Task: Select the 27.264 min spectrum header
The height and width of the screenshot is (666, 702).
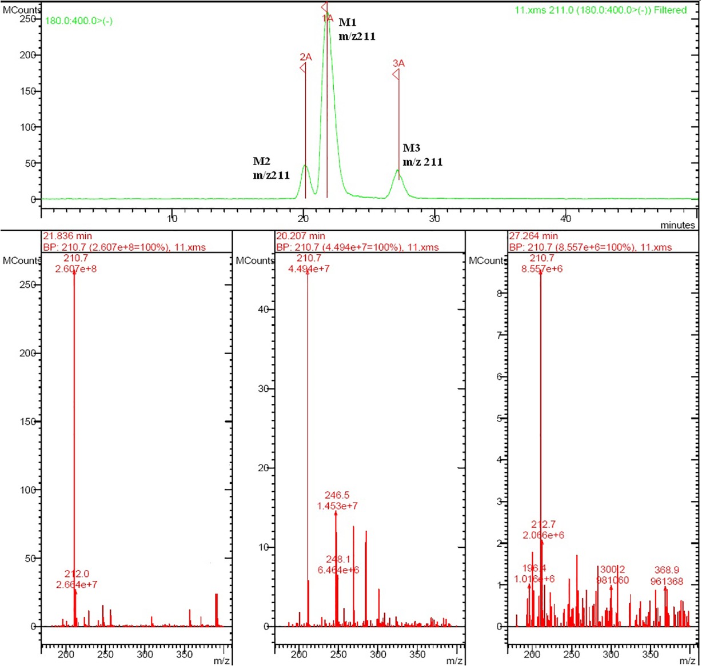Action: coord(533,236)
